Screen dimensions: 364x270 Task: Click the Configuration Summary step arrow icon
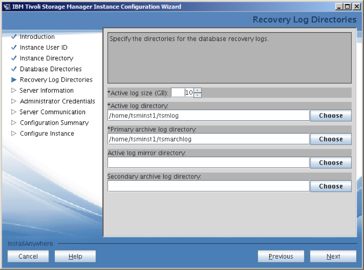point(14,122)
